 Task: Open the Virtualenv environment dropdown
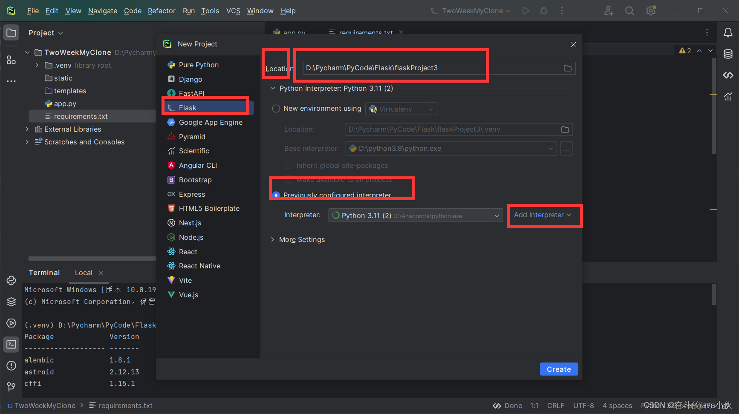click(x=401, y=109)
